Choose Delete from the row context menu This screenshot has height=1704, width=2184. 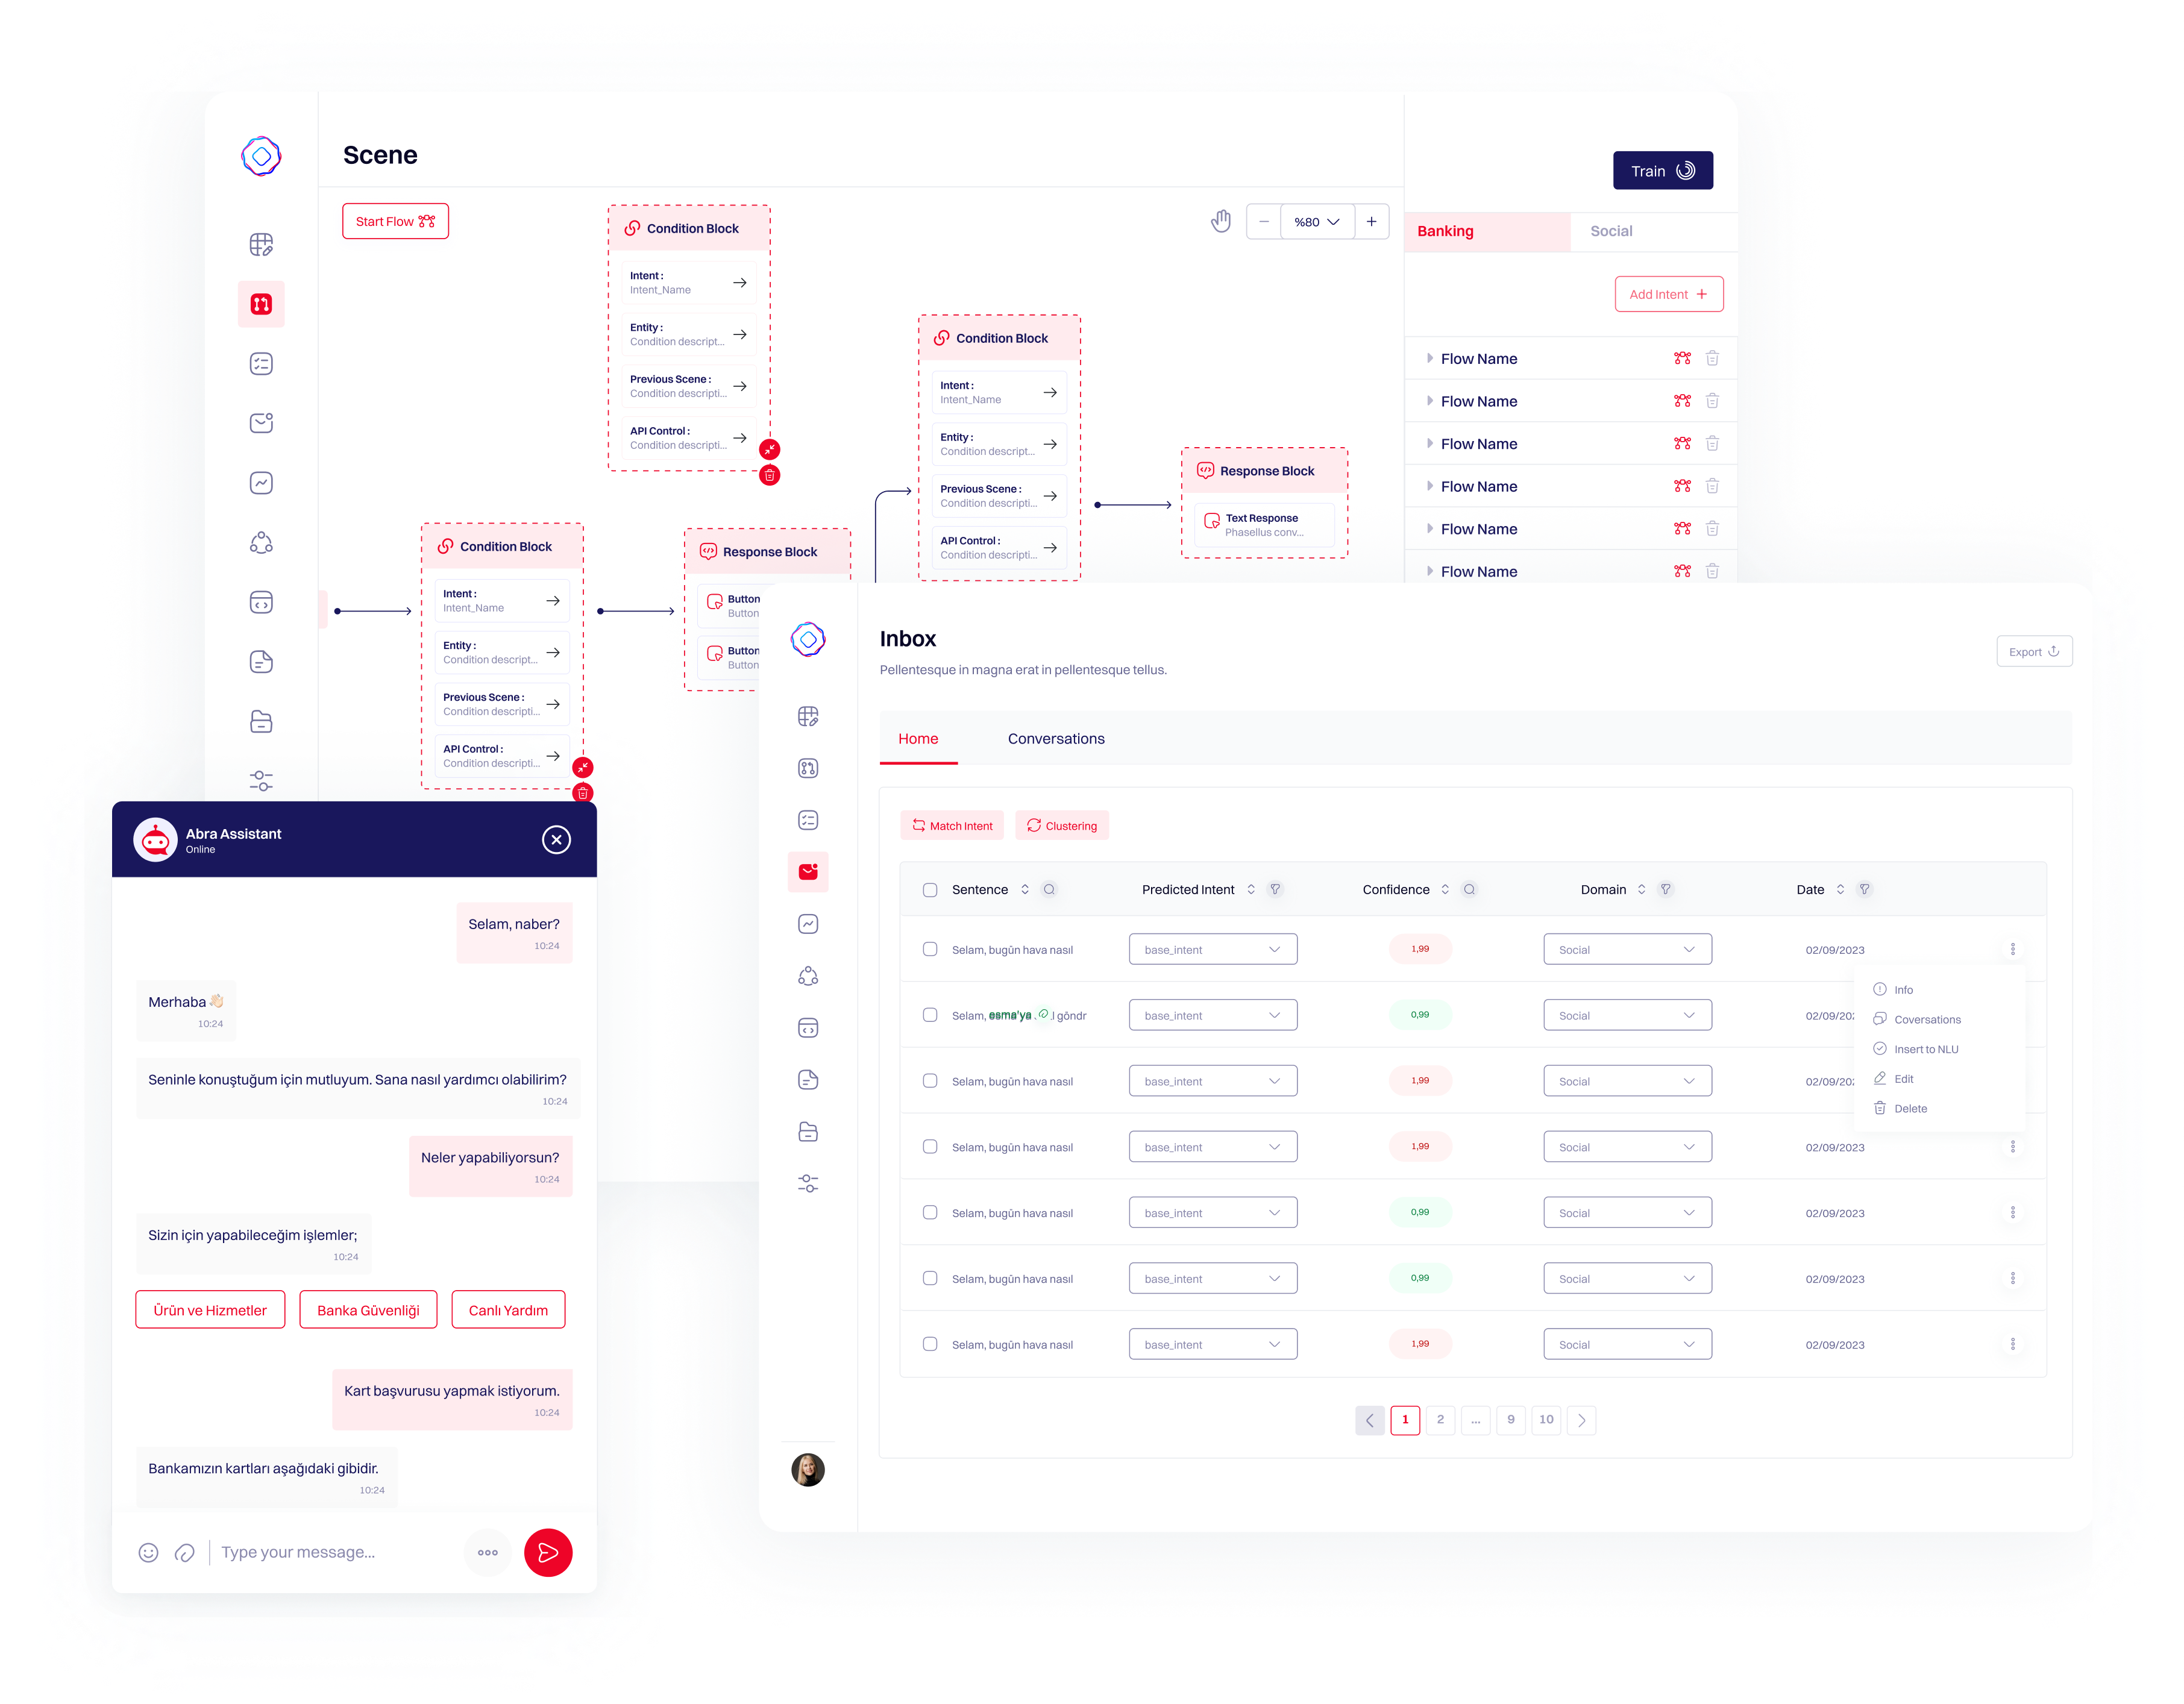[1910, 1108]
